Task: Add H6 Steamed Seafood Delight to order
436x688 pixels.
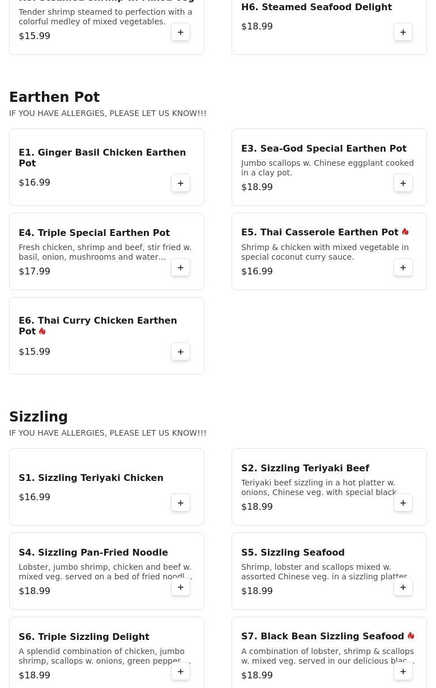Action: point(403,32)
